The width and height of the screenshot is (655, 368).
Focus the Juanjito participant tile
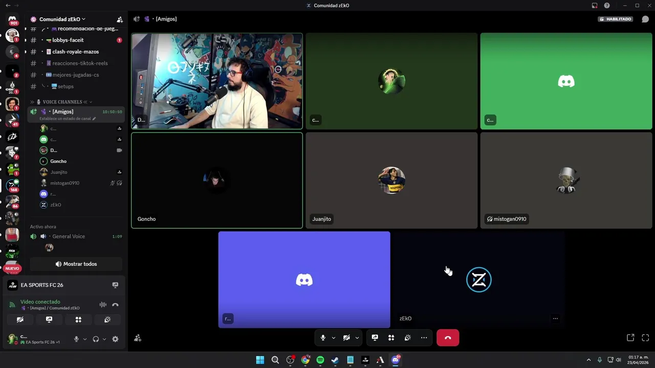point(391,180)
